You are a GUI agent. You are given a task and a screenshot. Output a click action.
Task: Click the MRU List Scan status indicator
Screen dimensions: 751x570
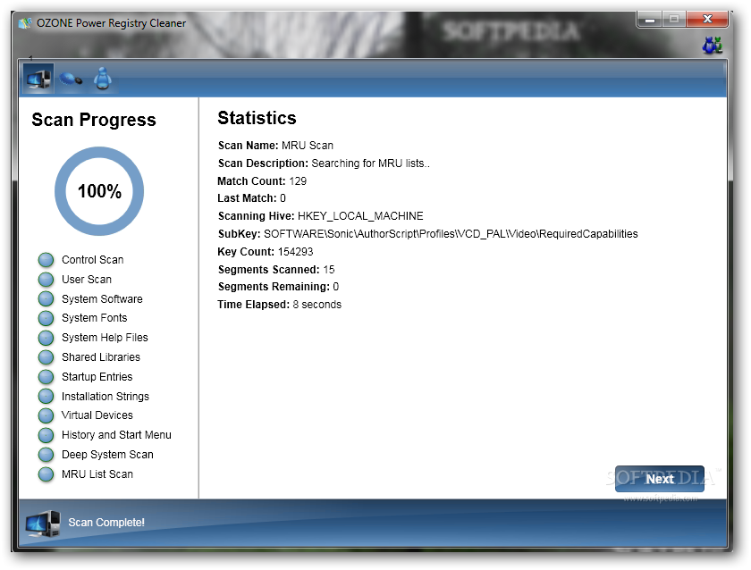(x=46, y=474)
